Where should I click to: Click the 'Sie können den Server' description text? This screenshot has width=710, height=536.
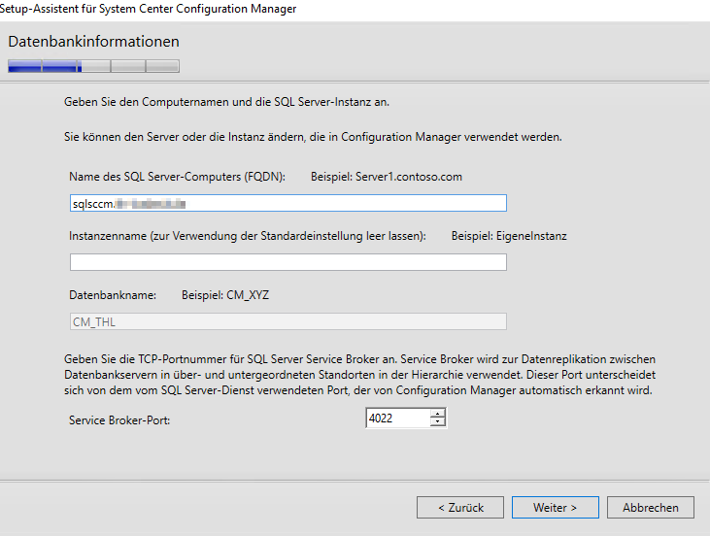[313, 137]
